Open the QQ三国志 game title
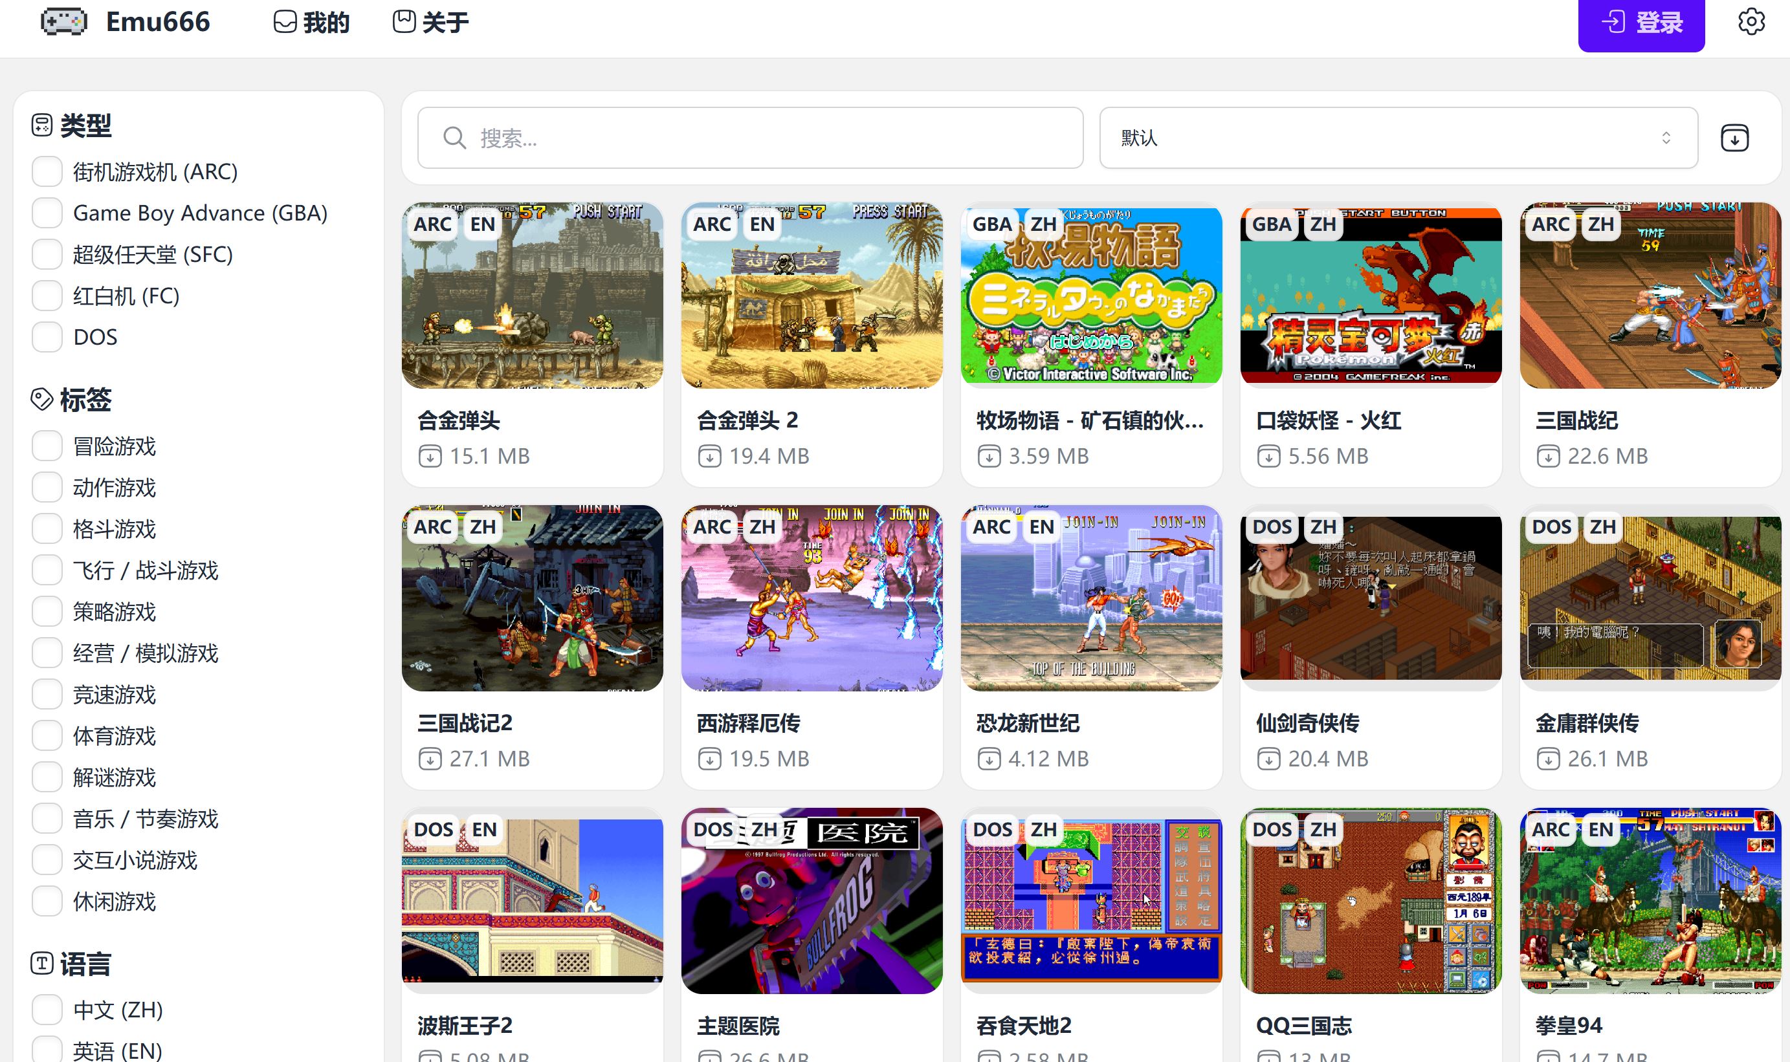1790x1062 pixels. pos(1304,1026)
